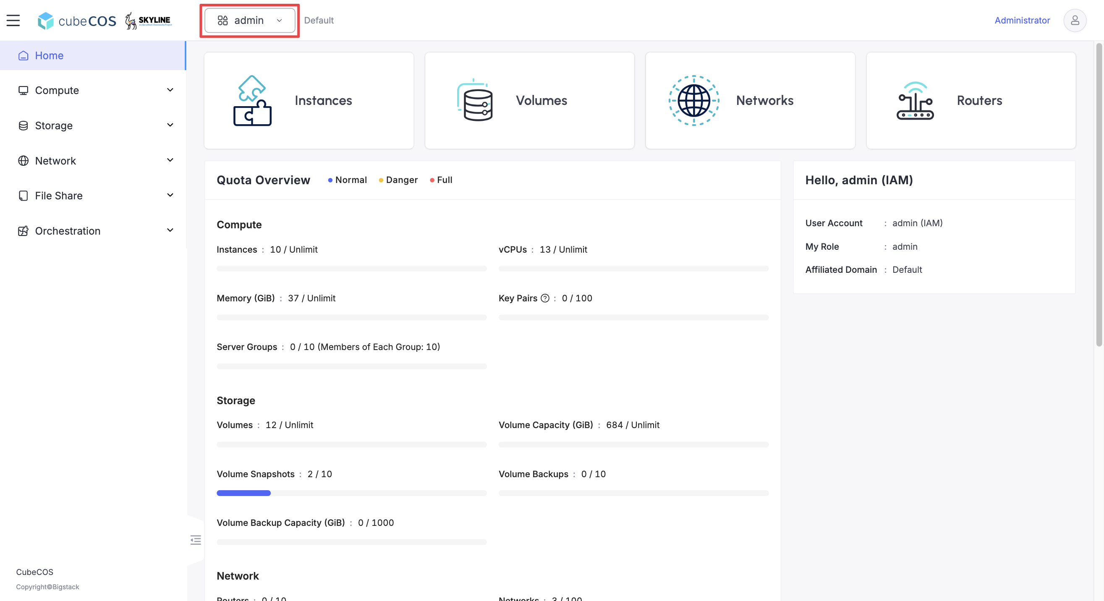
Task: Click 'Volume Backup Capacity (GiB)' text
Action: tap(281, 523)
